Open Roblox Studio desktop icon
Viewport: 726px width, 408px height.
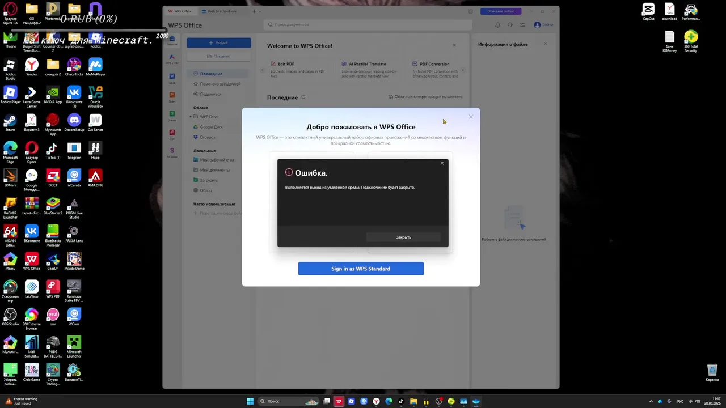10,67
